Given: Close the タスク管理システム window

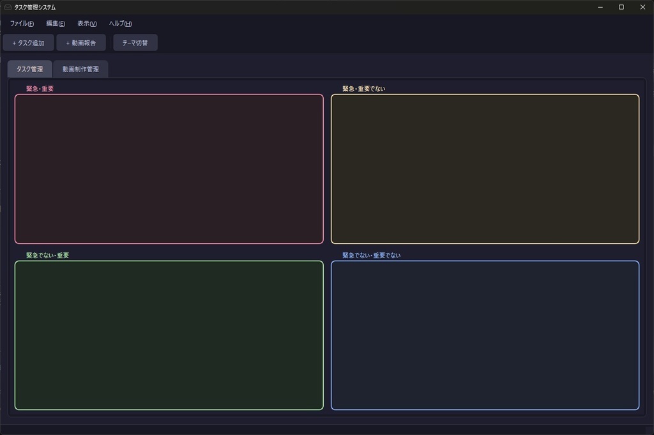Looking at the screenshot, I should tap(643, 7).
